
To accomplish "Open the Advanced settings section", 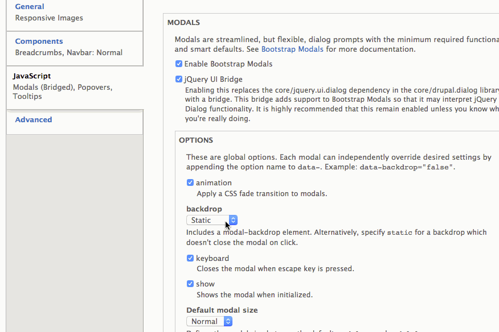I will click(x=33, y=119).
